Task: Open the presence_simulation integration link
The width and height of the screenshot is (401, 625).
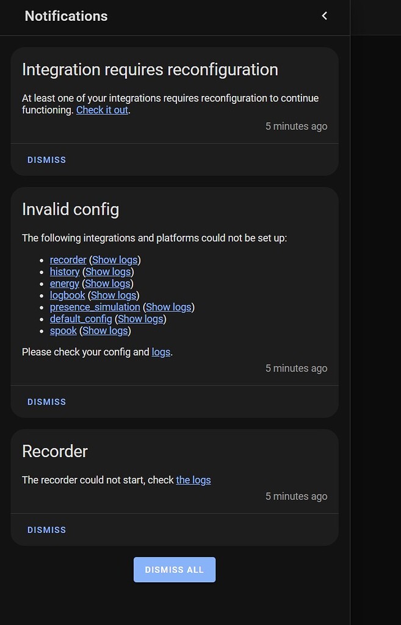Action: 95,306
